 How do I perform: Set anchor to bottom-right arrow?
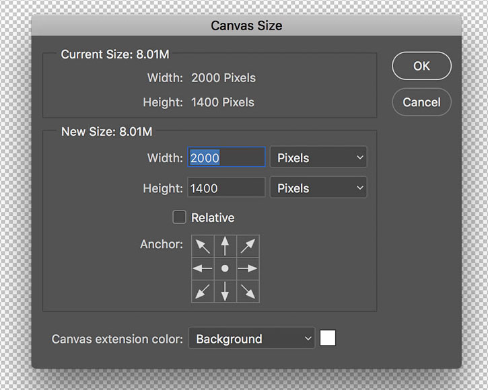[x=248, y=291]
